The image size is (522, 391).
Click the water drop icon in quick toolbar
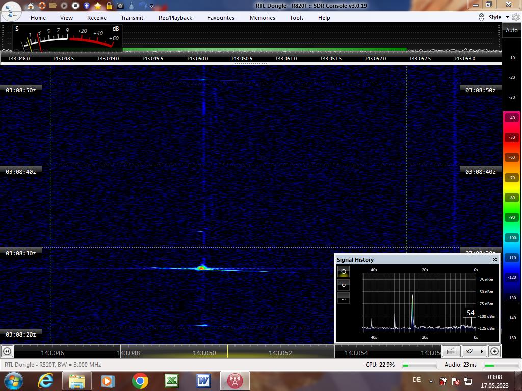click(132, 6)
